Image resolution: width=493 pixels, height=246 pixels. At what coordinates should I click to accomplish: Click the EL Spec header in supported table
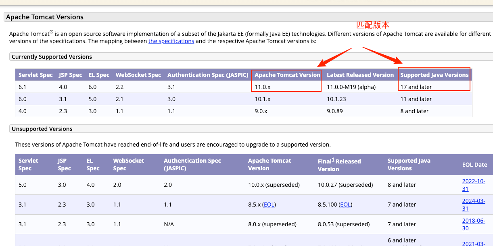pos(99,75)
